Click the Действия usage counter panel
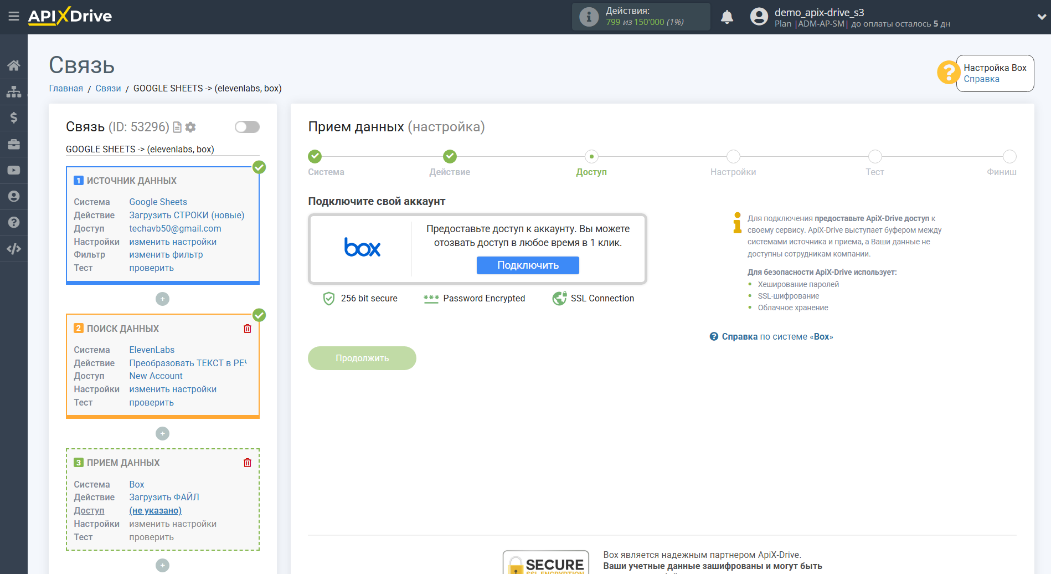This screenshot has width=1051, height=574. 641,17
